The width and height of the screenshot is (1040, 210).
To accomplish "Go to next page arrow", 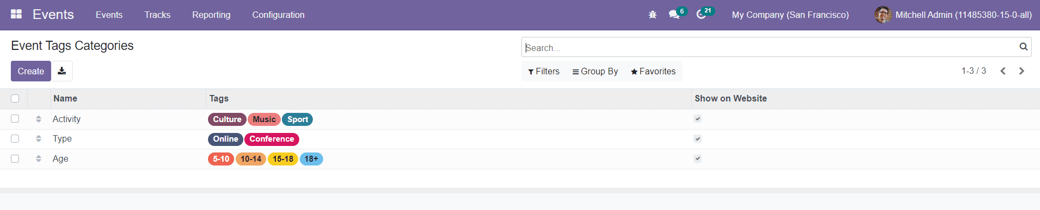I will tap(1022, 71).
